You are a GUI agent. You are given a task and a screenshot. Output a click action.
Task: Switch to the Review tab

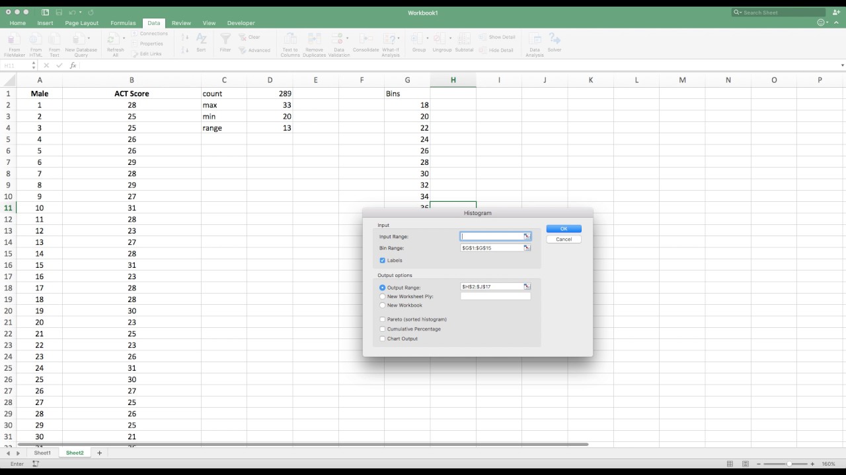pos(181,23)
